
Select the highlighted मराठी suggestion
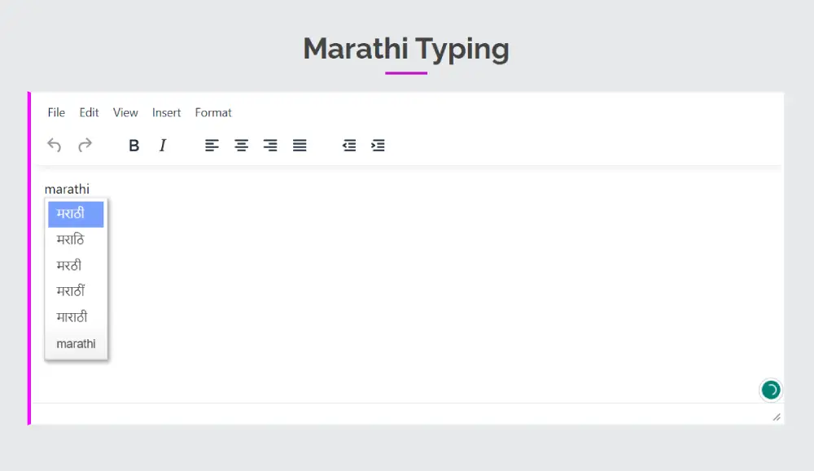point(75,214)
